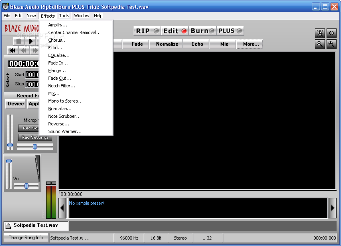Click the horizontal playback balance slider
341x246 pixels.
[26, 186]
